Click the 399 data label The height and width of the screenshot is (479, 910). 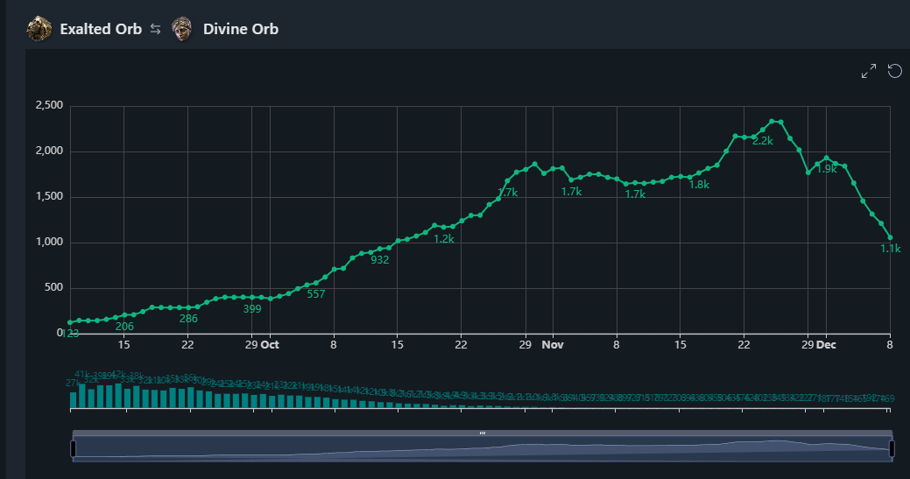[252, 309]
